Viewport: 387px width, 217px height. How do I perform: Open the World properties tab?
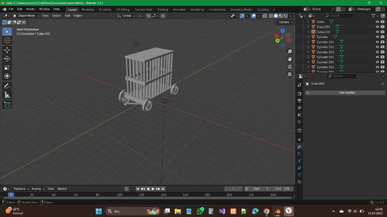[x=299, y=122]
